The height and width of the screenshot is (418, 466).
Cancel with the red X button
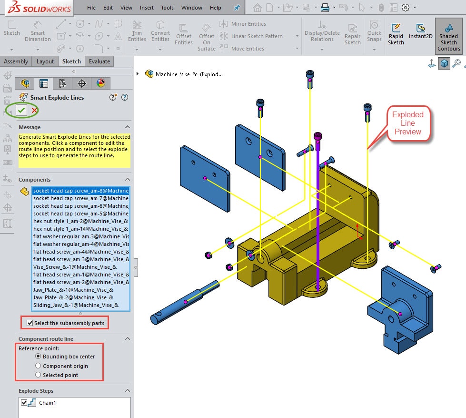pyautogui.click(x=34, y=111)
